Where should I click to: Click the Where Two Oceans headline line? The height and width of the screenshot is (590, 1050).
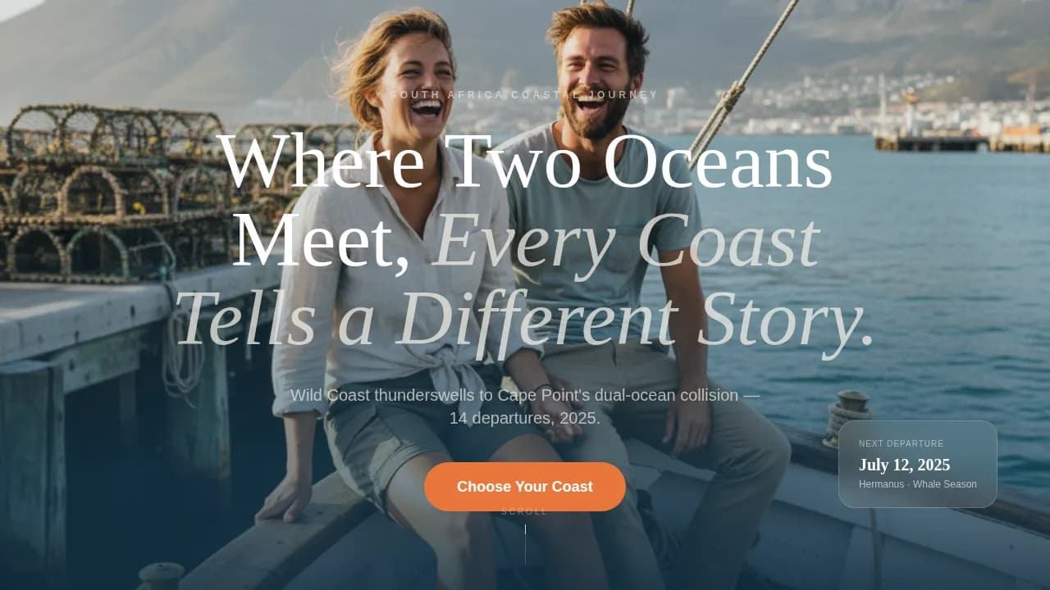525,161
